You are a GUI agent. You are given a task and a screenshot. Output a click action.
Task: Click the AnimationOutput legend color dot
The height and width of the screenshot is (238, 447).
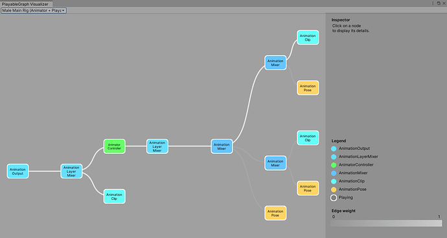pos(334,149)
